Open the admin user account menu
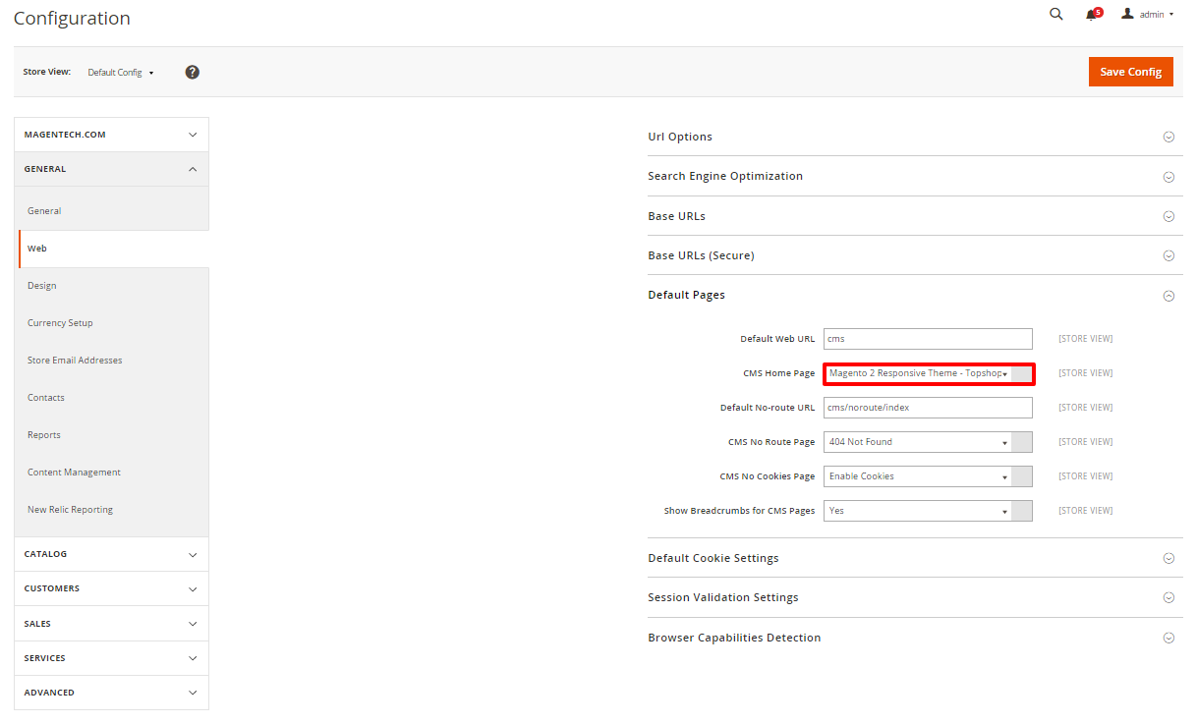This screenshot has width=1197, height=724. pyautogui.click(x=1148, y=14)
